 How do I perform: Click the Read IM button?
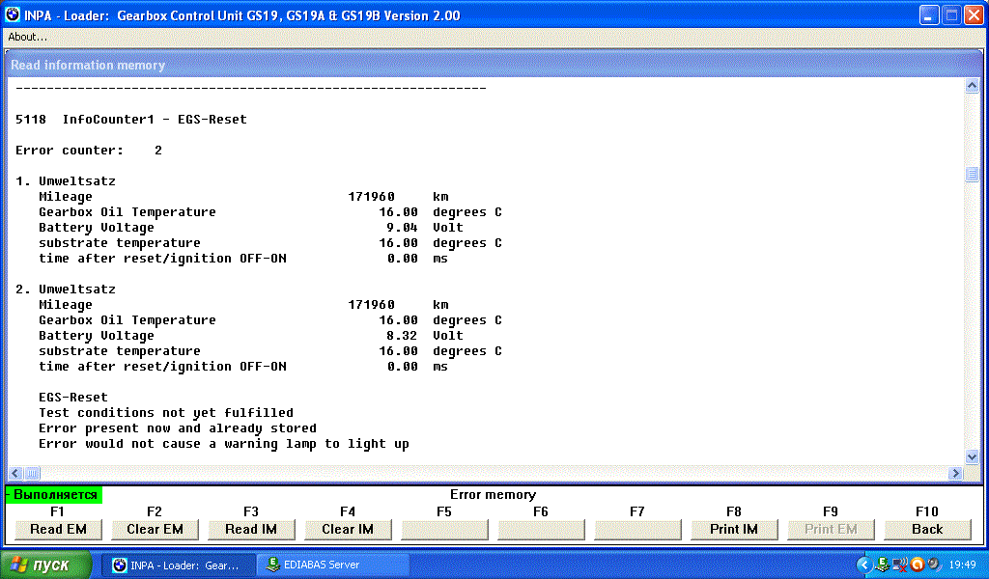251,529
